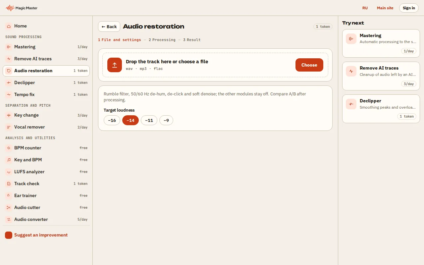
Task: Click the Declipper card icon under Try next
Action: point(351,104)
